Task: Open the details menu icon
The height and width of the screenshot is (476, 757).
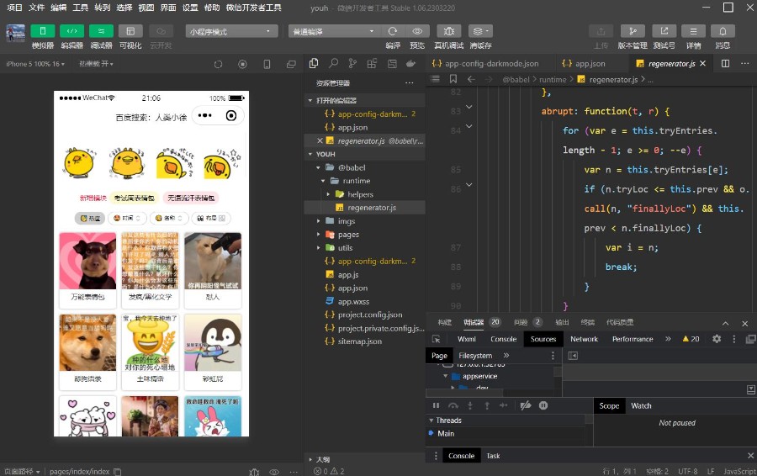Action: 693,31
